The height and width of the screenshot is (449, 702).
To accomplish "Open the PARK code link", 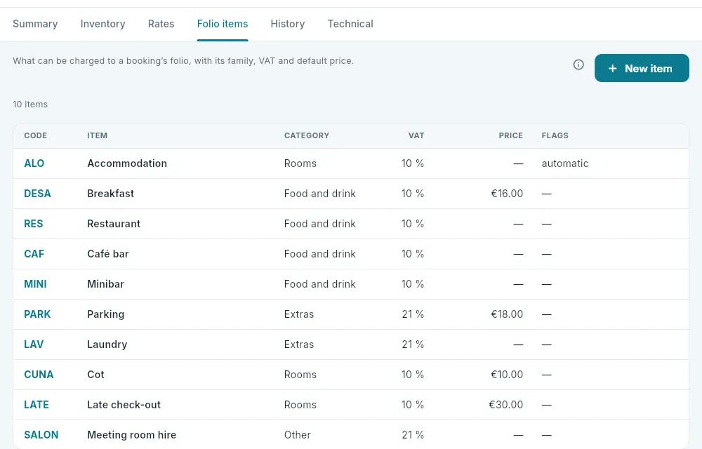I will pyautogui.click(x=37, y=314).
